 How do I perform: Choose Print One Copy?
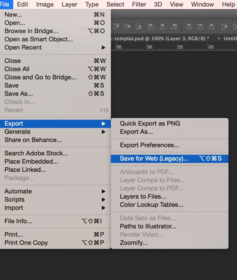tap(55, 243)
